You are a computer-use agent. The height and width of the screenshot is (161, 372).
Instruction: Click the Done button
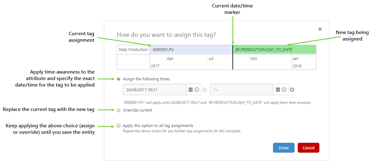(283, 148)
